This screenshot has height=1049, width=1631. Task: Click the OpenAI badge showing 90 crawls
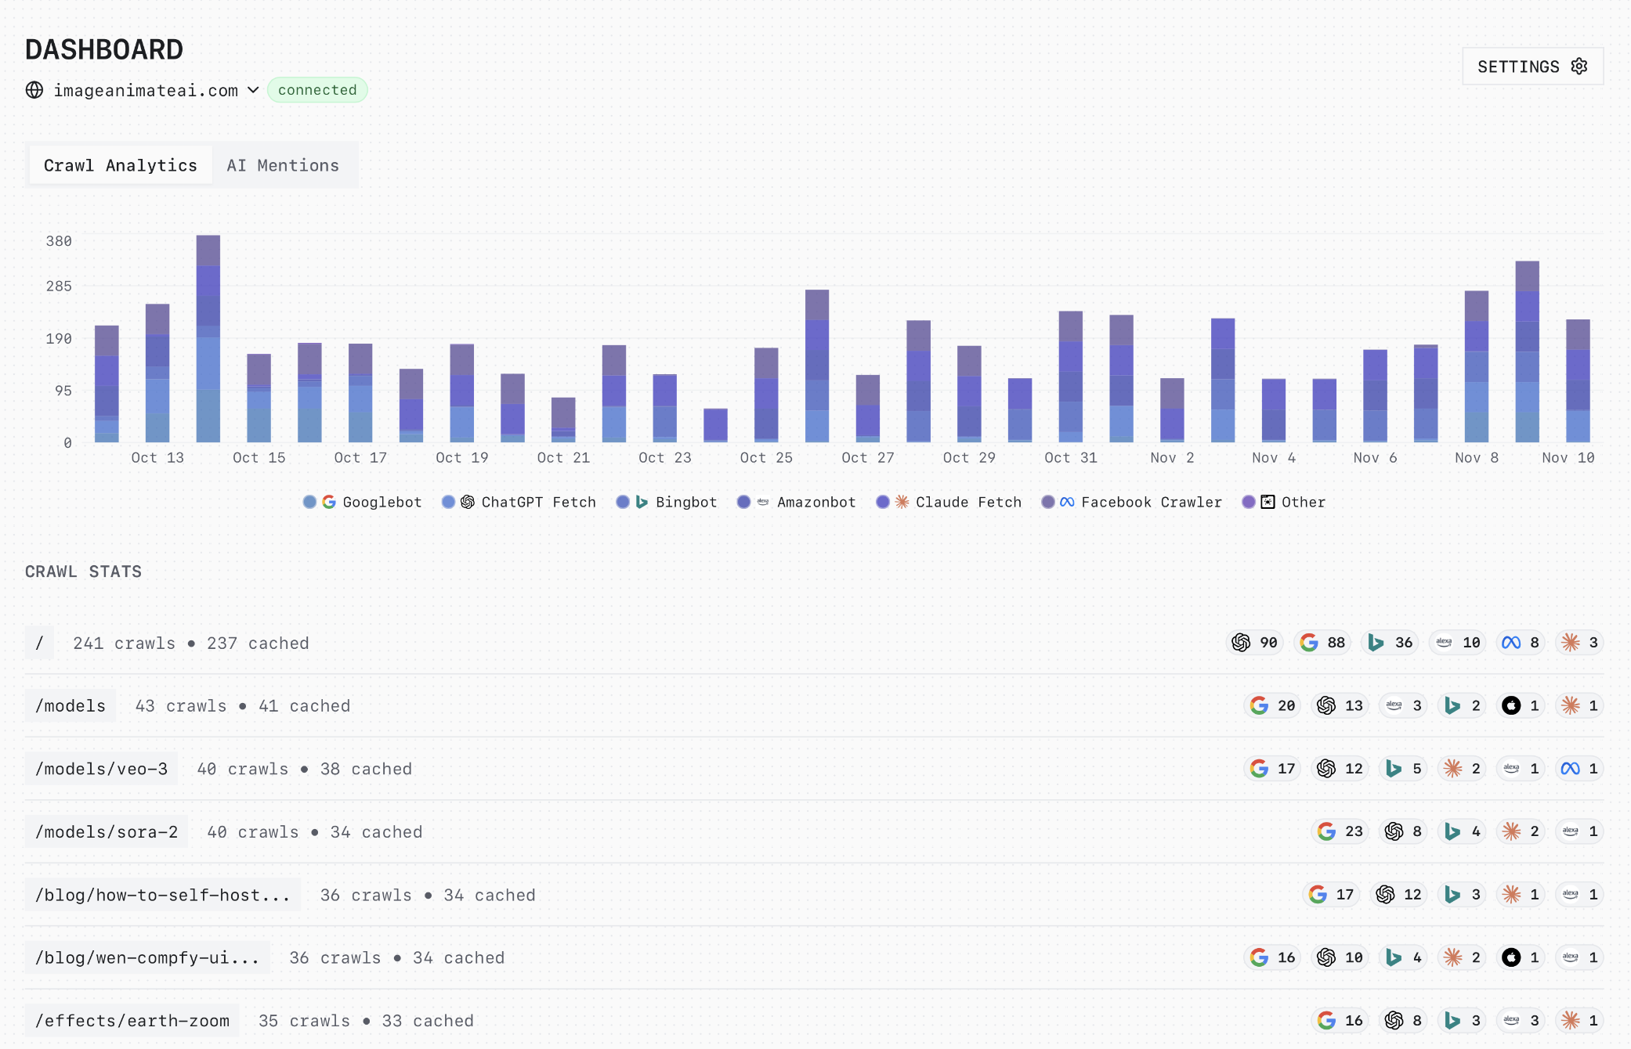click(x=1254, y=643)
